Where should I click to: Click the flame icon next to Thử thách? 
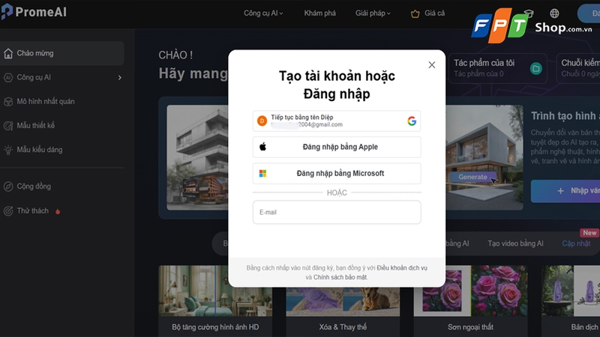(x=58, y=211)
